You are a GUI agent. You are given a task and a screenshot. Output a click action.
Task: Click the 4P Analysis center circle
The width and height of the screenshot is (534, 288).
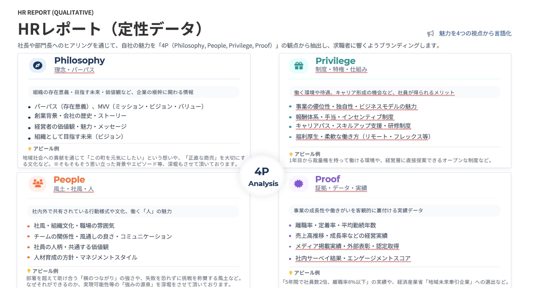263,176
